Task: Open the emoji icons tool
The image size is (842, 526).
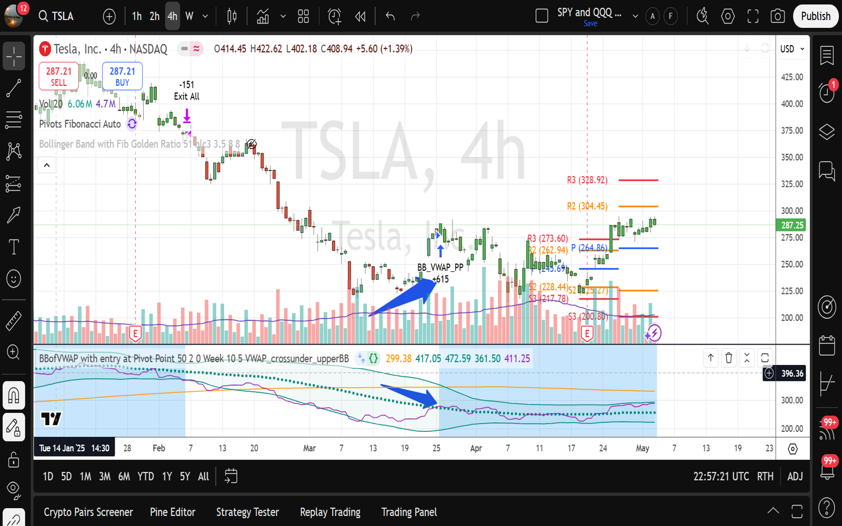Action: click(14, 278)
